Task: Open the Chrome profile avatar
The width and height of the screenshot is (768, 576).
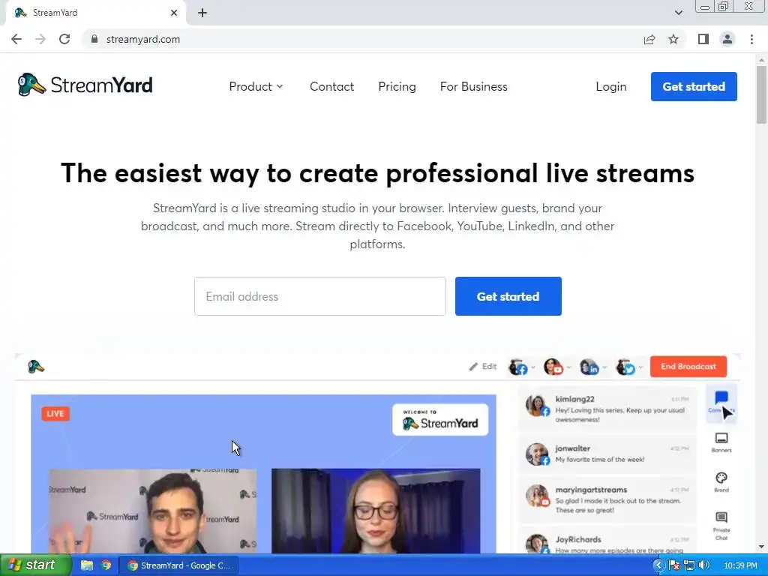Action: (727, 39)
